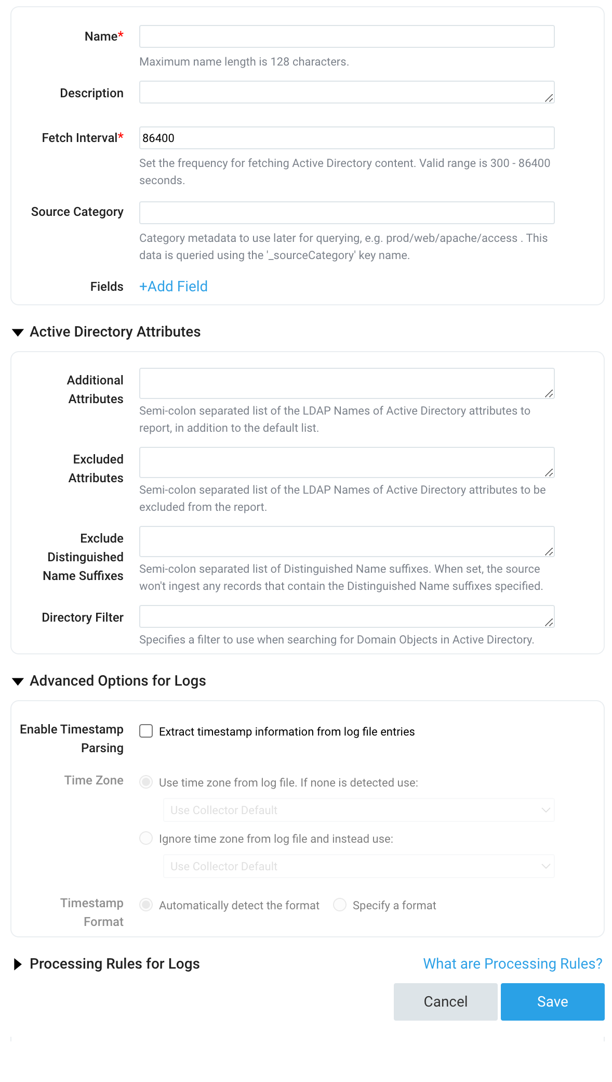Choose 'Automatically detect the format' option

pos(147,905)
